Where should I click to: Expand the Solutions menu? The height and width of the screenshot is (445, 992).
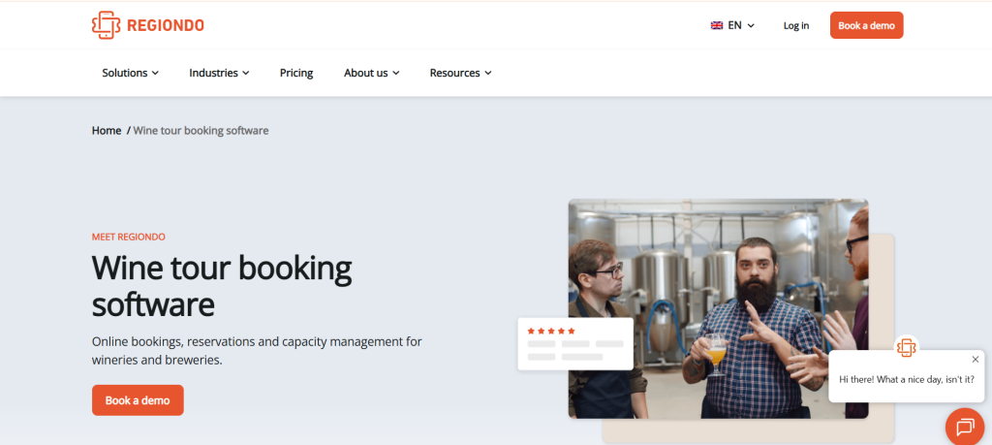131,73
